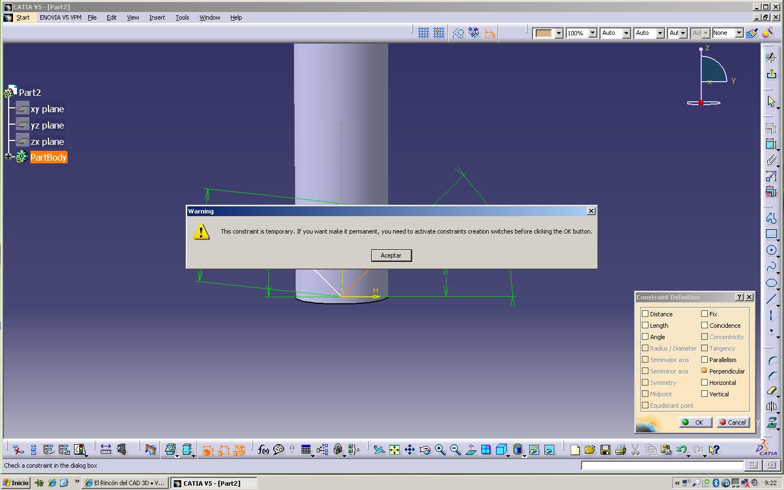Viewport: 784px width, 490px height.
Task: Check the Horizontal constraint checkbox
Action: [x=705, y=382]
